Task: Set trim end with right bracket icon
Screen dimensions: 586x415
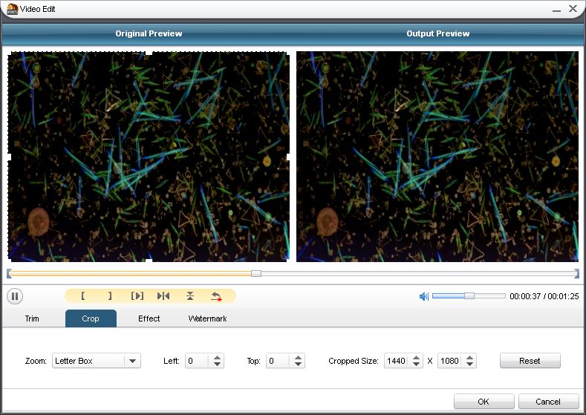Action: coord(110,296)
